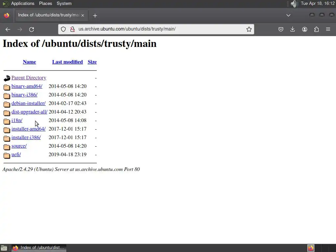Viewport: 336px width, 252px height.
Task: Open the Parent Directory link
Action: [29, 78]
